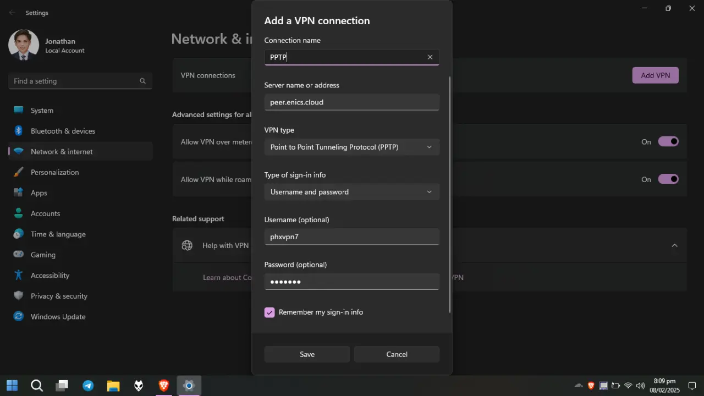Click the Bluetooth icon in sidebar
The height and width of the screenshot is (396, 704).
(18, 131)
